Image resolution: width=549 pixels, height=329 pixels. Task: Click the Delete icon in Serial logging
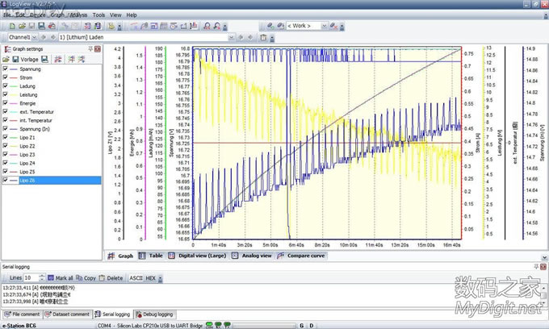[x=102, y=277]
